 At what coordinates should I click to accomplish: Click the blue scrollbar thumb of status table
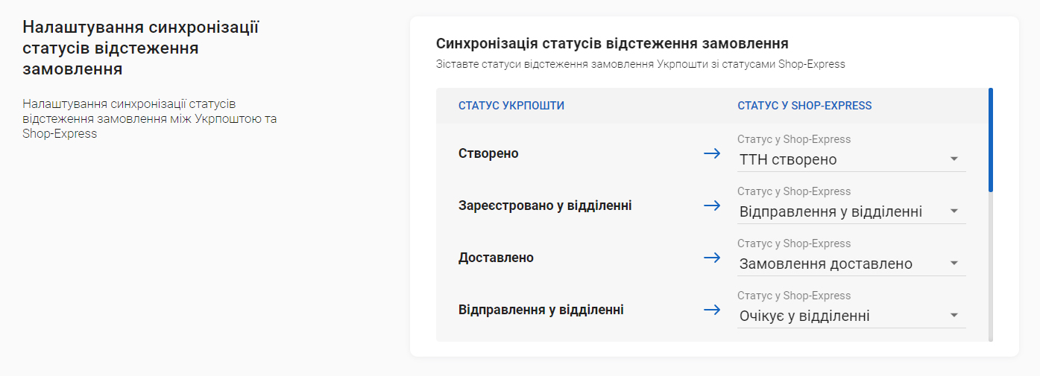click(991, 140)
